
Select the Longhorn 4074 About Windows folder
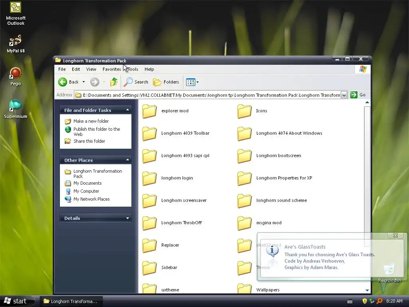(280, 134)
